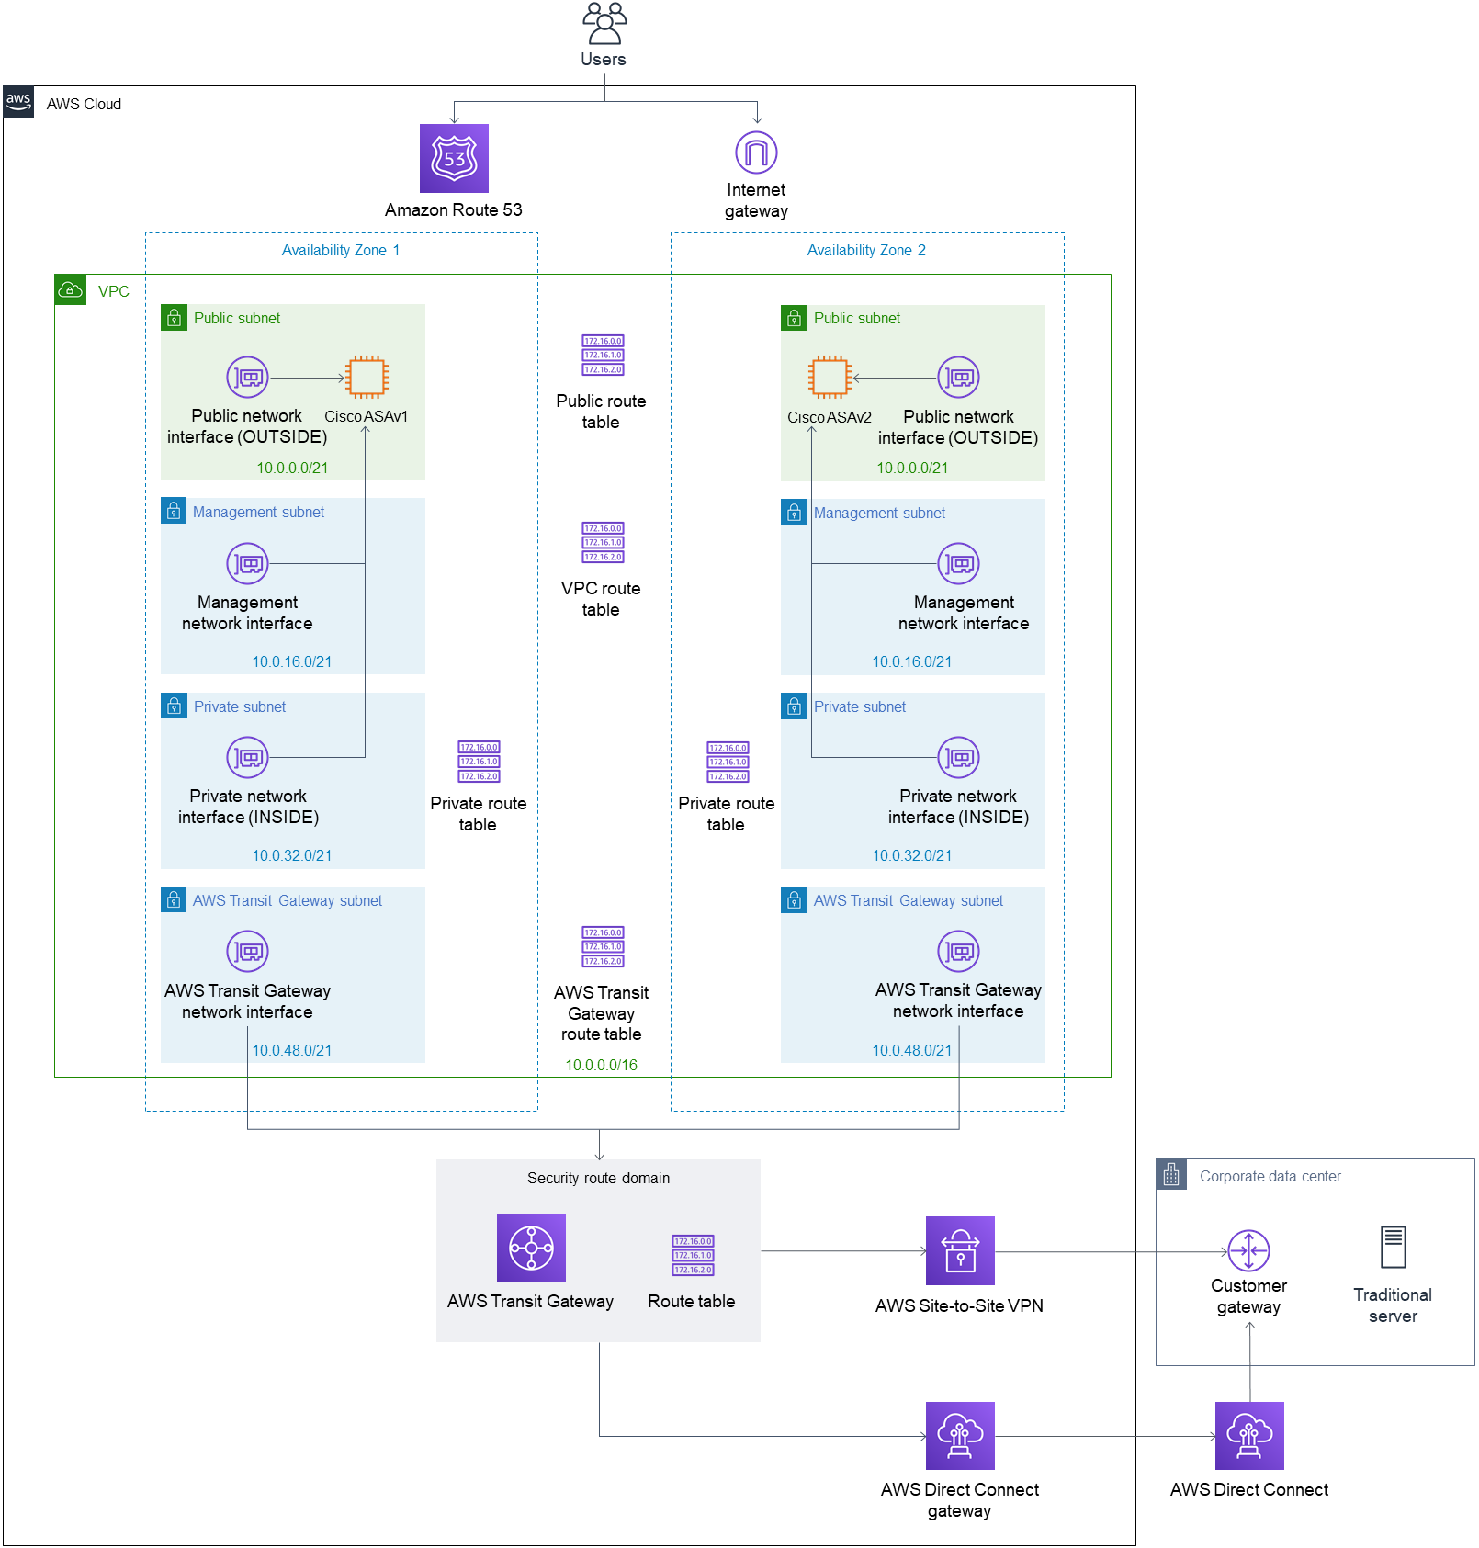1479x1548 pixels.
Task: Click '10.0.0.0/21' in Zone 2 public subnet
Action: pos(912,468)
